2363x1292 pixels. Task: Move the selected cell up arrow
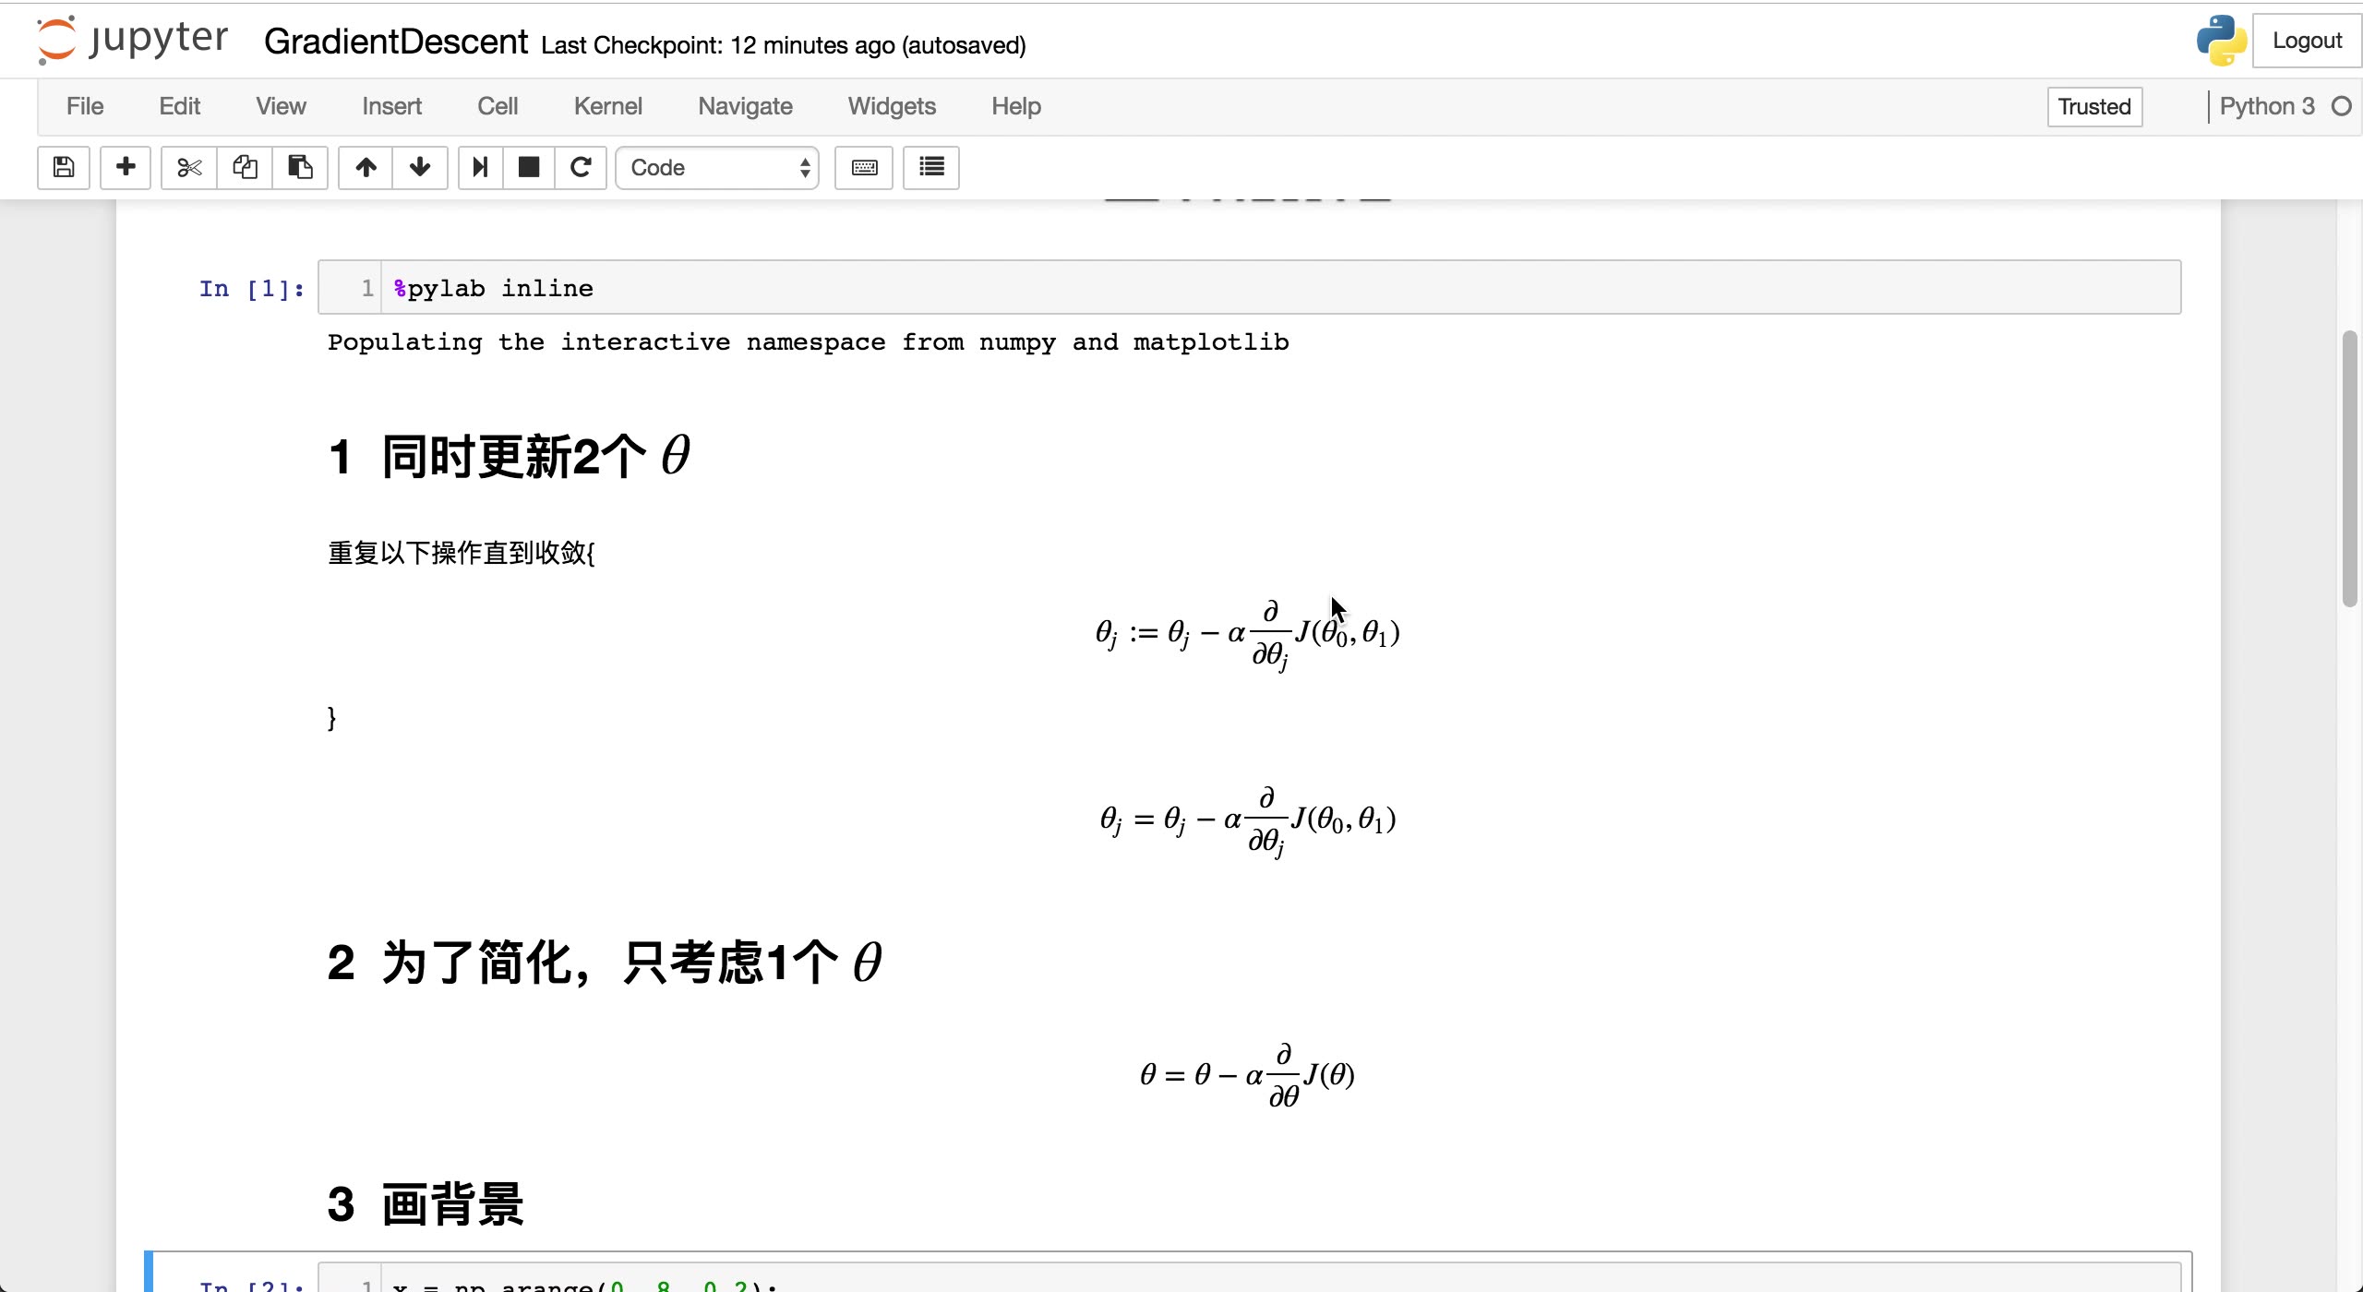[366, 167]
